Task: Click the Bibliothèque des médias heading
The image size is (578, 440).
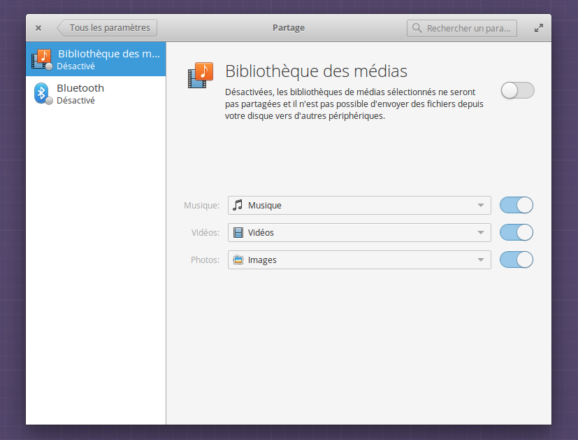Action: pos(317,71)
